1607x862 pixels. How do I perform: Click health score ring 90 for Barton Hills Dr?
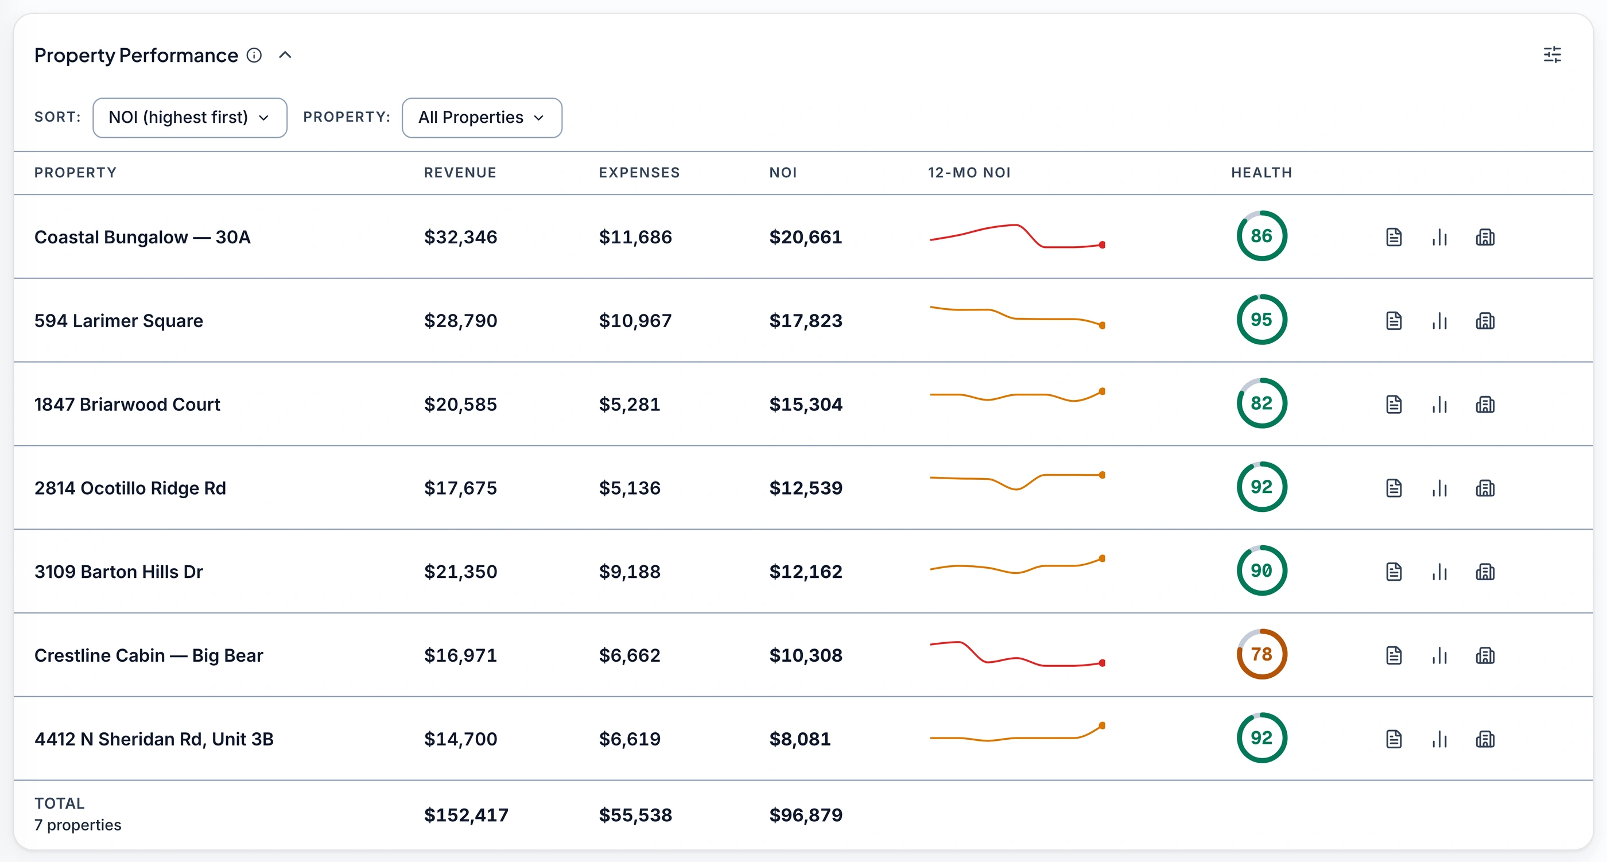click(x=1261, y=570)
